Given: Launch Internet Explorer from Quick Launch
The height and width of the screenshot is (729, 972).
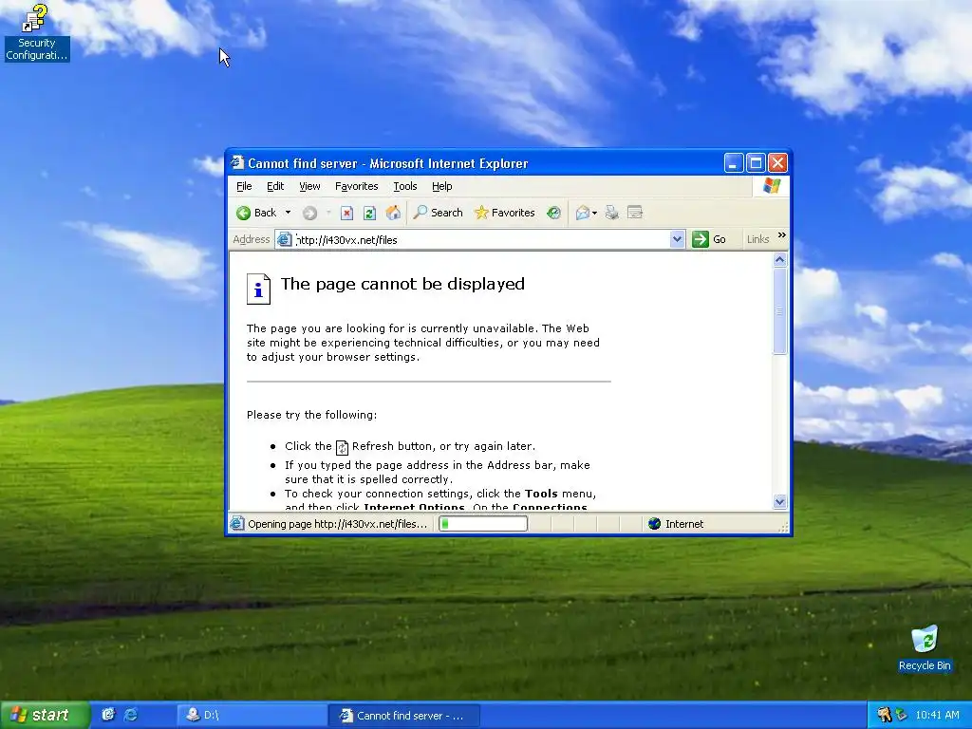Looking at the screenshot, I should point(131,715).
